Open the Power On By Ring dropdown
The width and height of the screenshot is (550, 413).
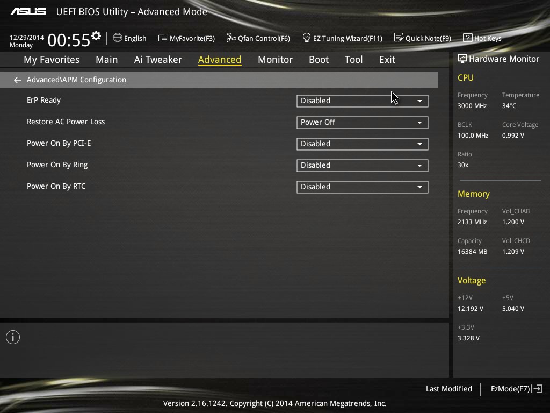click(363, 166)
